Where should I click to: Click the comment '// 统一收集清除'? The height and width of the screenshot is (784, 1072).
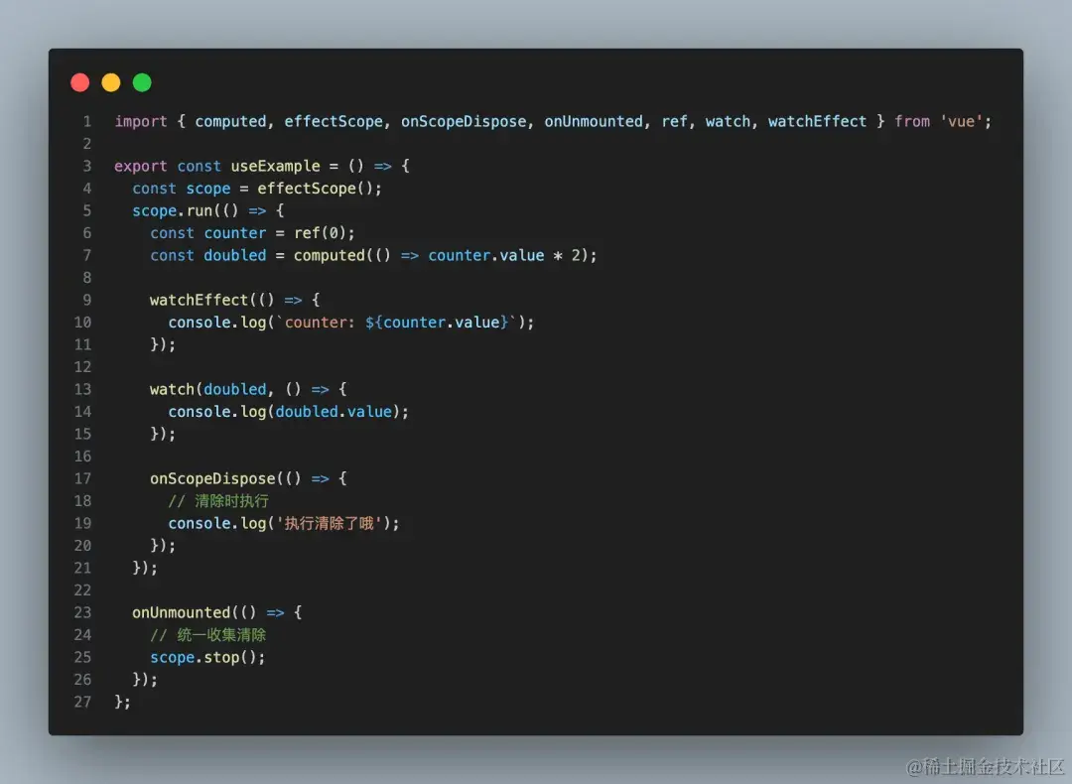(207, 635)
